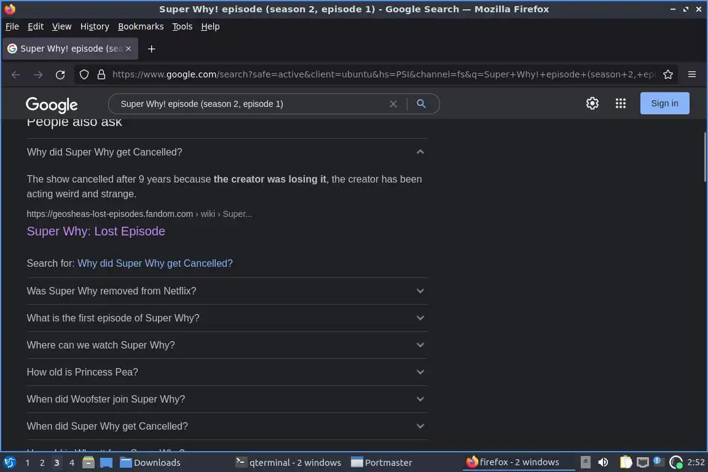The image size is (708, 472).
Task: Open the removable media eject tray icon
Action: click(x=585, y=462)
